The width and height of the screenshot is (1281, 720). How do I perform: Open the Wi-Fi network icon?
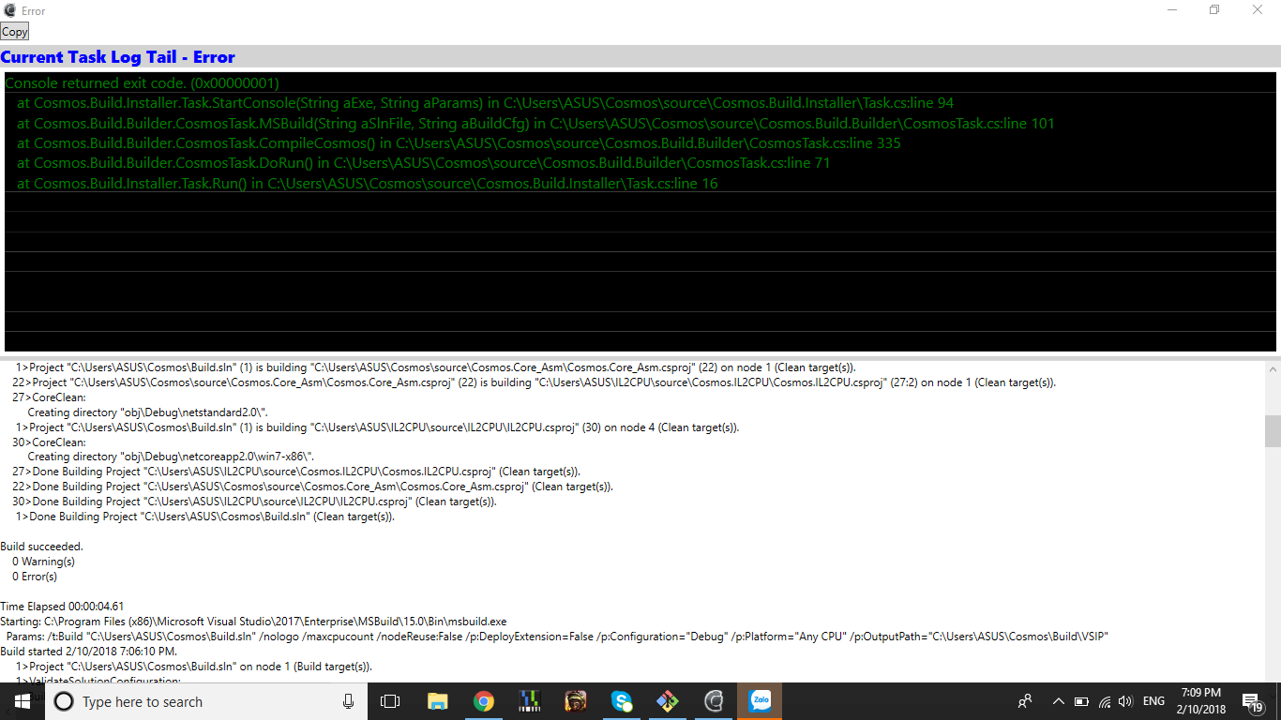tap(1104, 701)
